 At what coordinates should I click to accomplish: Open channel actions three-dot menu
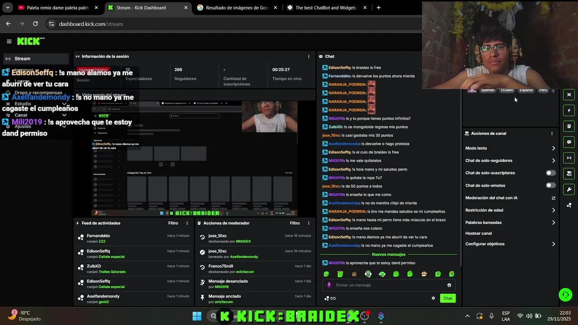coord(552,134)
